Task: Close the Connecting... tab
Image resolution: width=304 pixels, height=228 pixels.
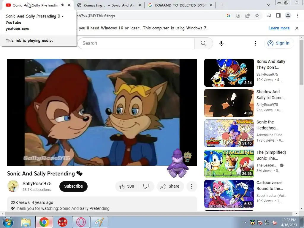Action: click(140, 5)
